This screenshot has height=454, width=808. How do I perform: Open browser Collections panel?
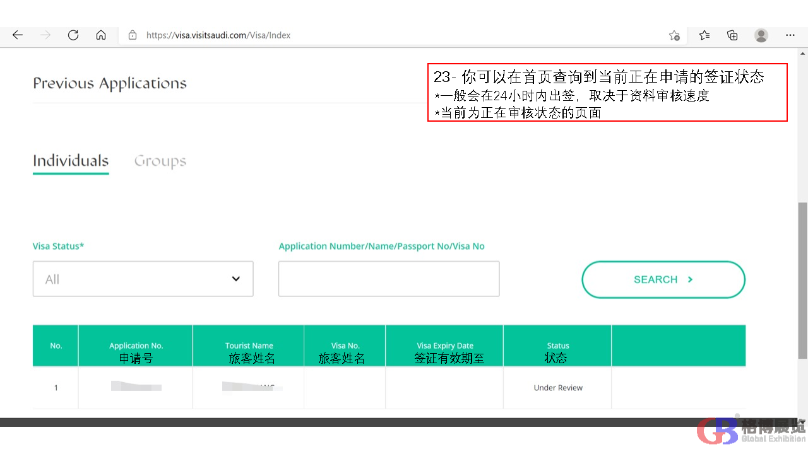(732, 35)
